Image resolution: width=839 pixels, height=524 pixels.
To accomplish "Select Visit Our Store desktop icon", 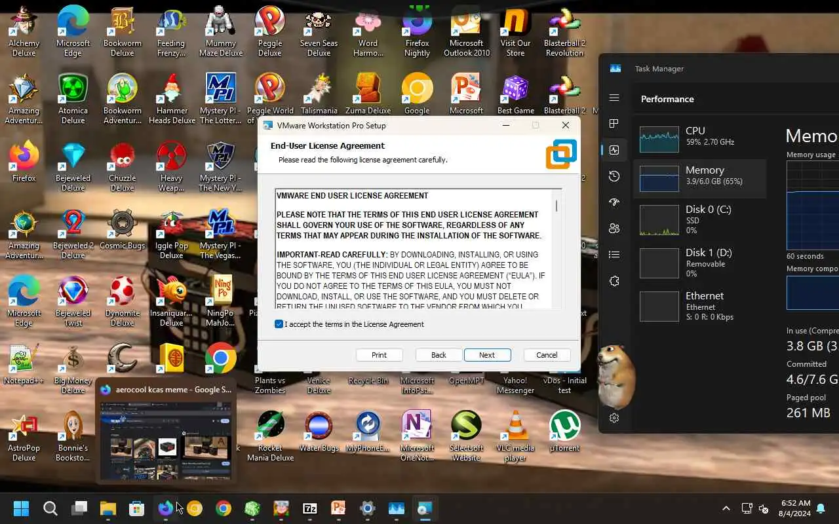I will click(x=516, y=31).
